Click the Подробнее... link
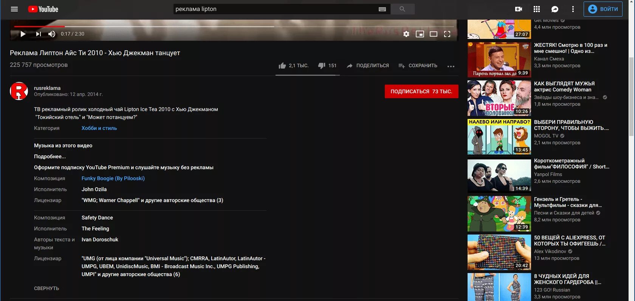This screenshot has width=635, height=301. click(50, 156)
